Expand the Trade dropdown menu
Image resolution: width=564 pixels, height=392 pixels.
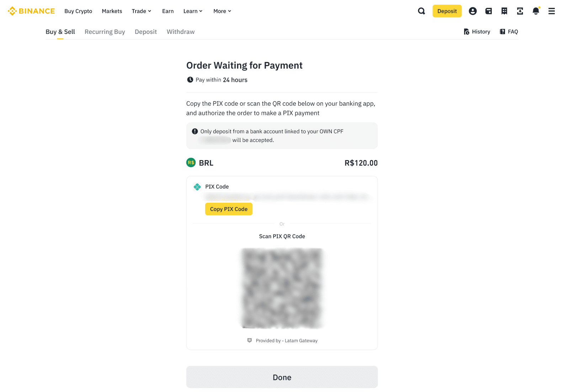(x=142, y=11)
